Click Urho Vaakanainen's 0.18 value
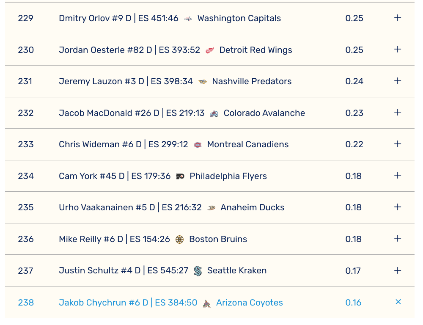 (x=354, y=207)
